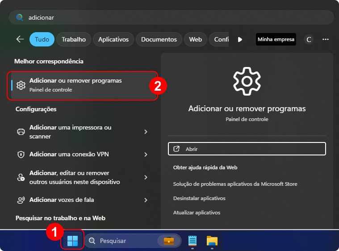The image size is (339, 251).
Task: Open the C account avatar
Action: [x=309, y=39]
